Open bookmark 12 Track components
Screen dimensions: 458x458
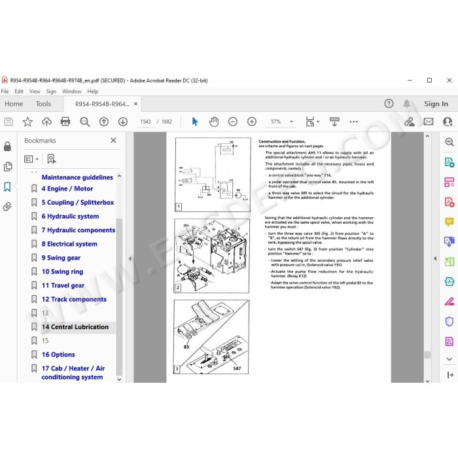point(74,300)
